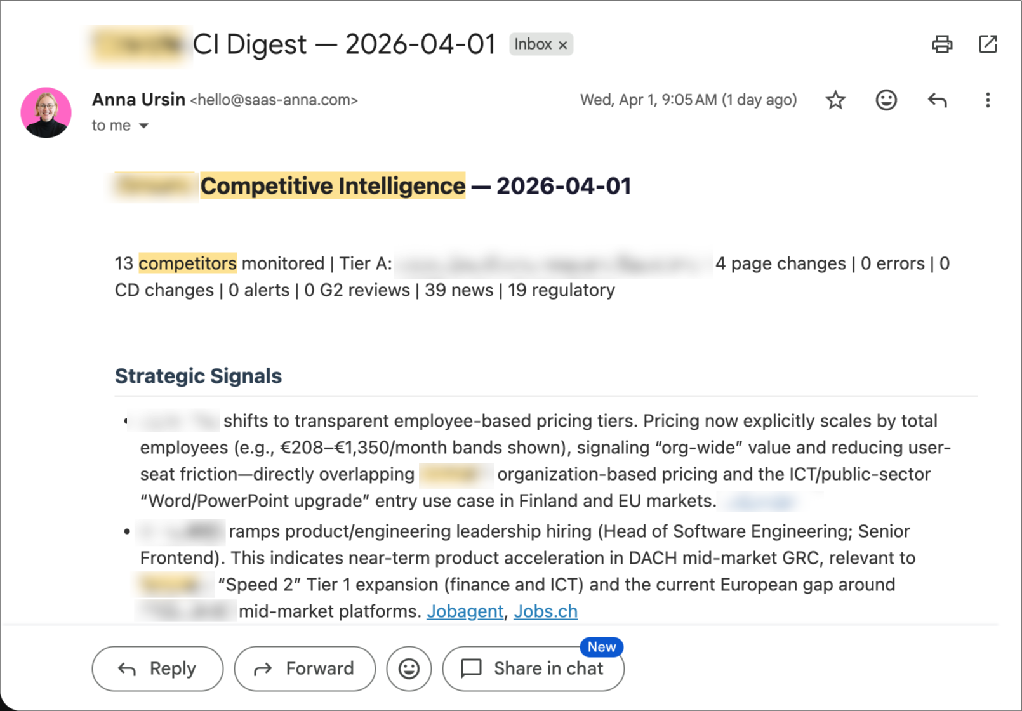This screenshot has height=711, width=1022.
Task: Open the Jobagent link
Action: (x=465, y=611)
